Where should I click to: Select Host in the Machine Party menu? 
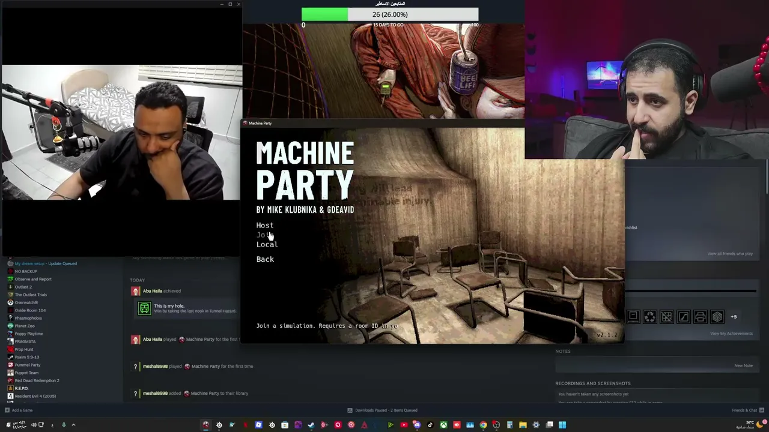coord(265,225)
